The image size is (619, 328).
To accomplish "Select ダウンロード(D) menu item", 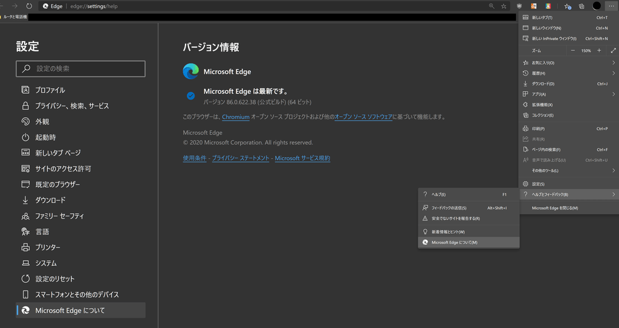I will coord(568,84).
